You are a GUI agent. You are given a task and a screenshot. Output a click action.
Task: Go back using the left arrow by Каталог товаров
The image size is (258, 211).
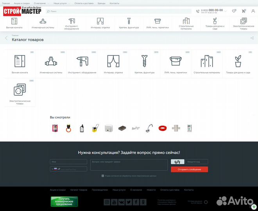pos(6,38)
